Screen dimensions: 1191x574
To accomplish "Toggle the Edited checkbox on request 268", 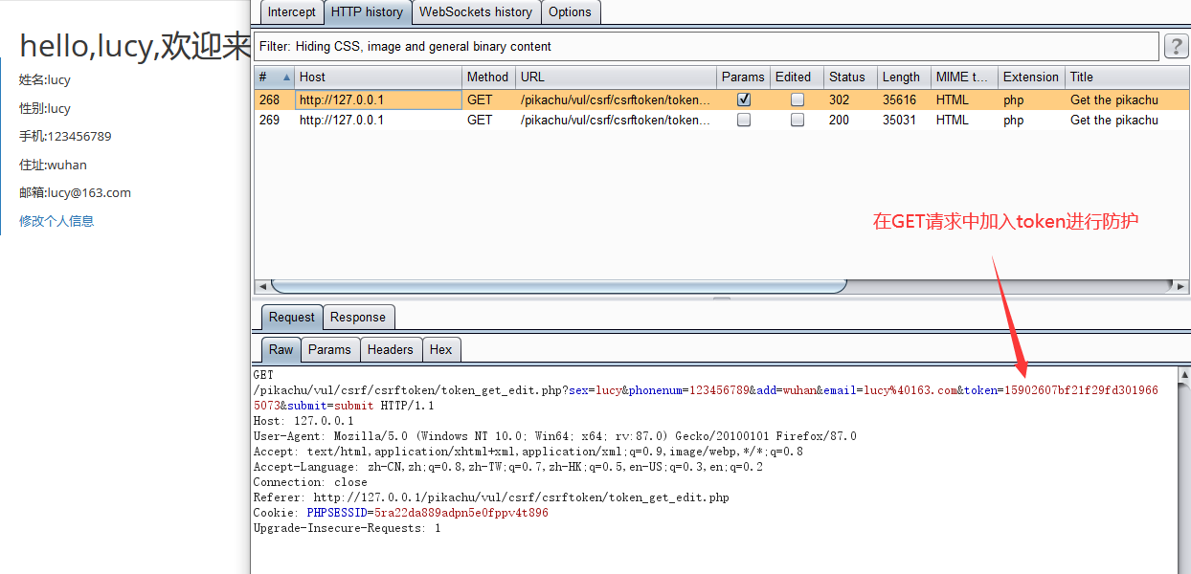I will tap(797, 99).
